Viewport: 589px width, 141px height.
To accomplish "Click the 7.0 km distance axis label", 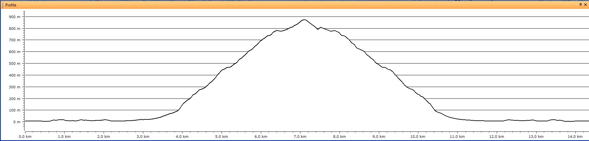I will 300,137.
